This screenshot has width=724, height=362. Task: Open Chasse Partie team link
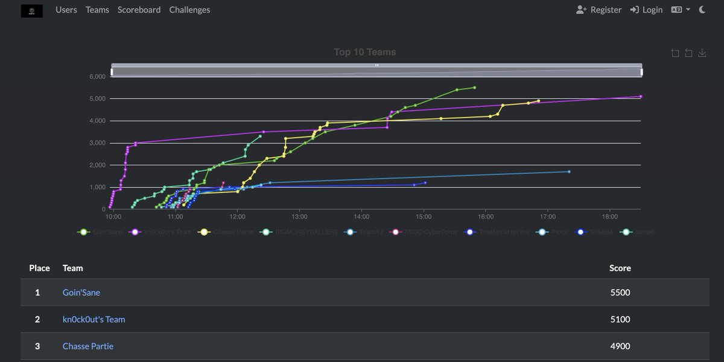(x=88, y=346)
